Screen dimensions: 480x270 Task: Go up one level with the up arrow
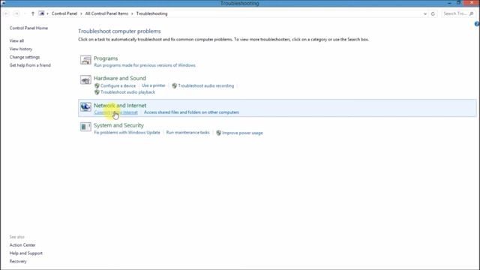tap(33, 13)
